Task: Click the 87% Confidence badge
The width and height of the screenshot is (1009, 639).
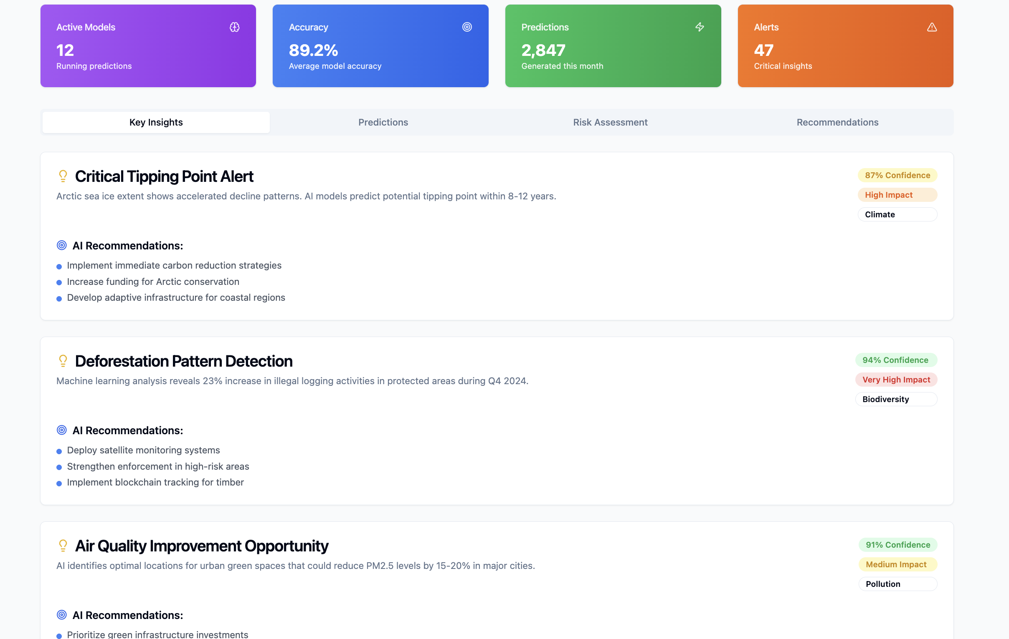Action: point(897,175)
